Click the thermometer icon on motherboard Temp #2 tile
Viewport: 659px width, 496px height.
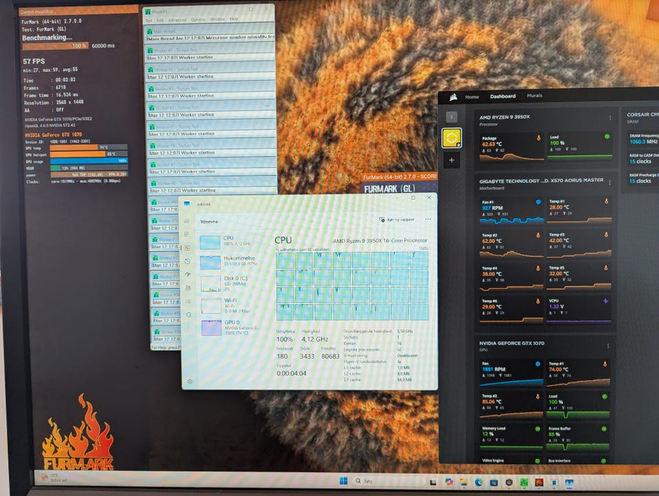point(538,235)
